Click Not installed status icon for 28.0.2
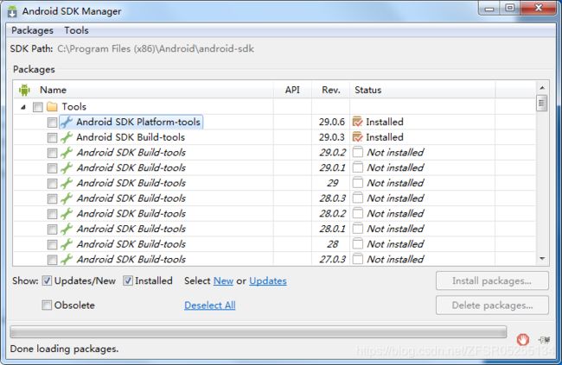This screenshot has height=365, width=562. click(x=357, y=213)
